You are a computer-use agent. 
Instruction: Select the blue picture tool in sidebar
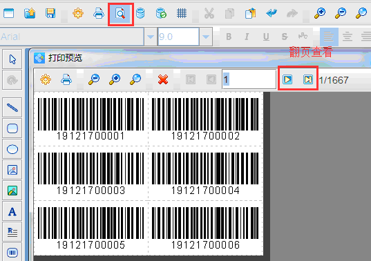point(12,170)
